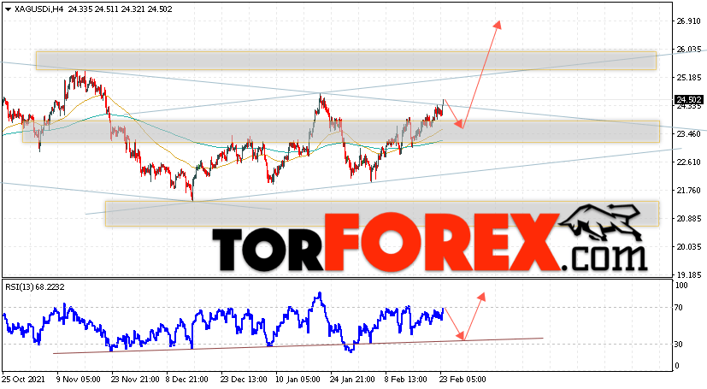Click the RSI 30 level label
The image size is (707, 389).
point(678,345)
